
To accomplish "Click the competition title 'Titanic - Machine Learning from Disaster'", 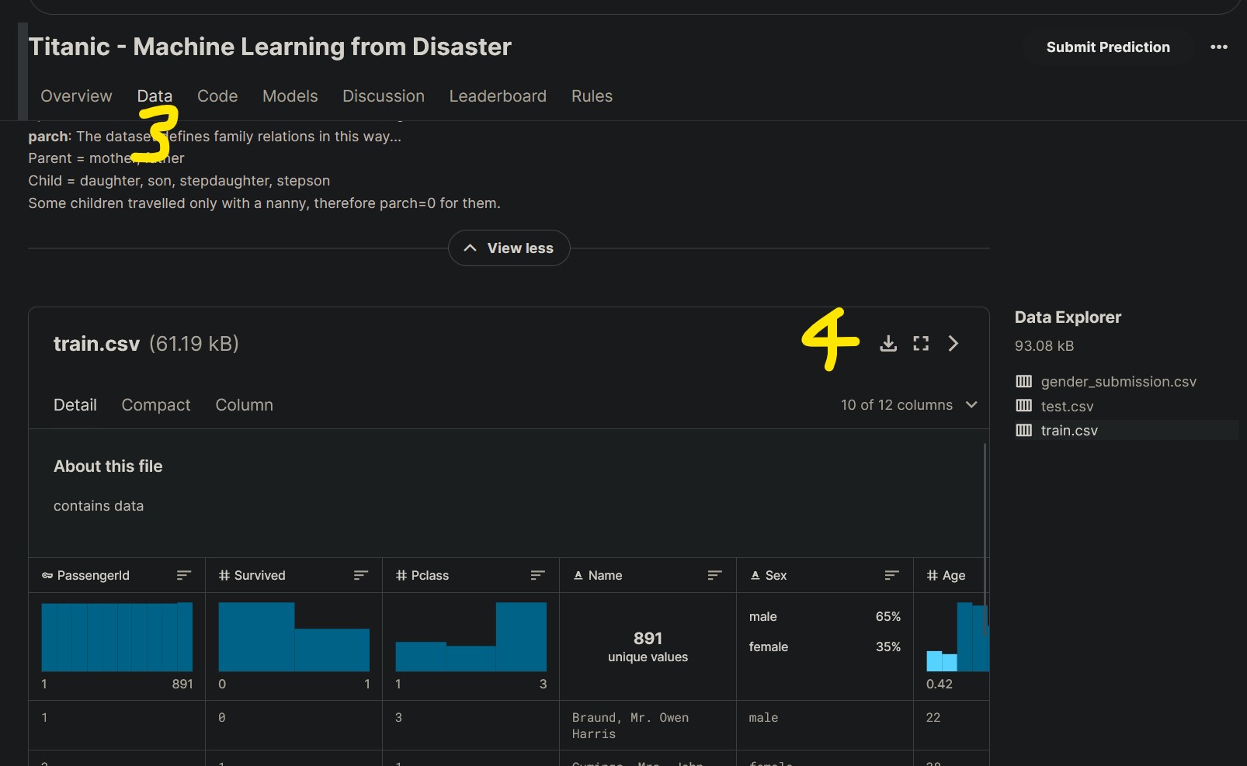I will [x=269, y=47].
